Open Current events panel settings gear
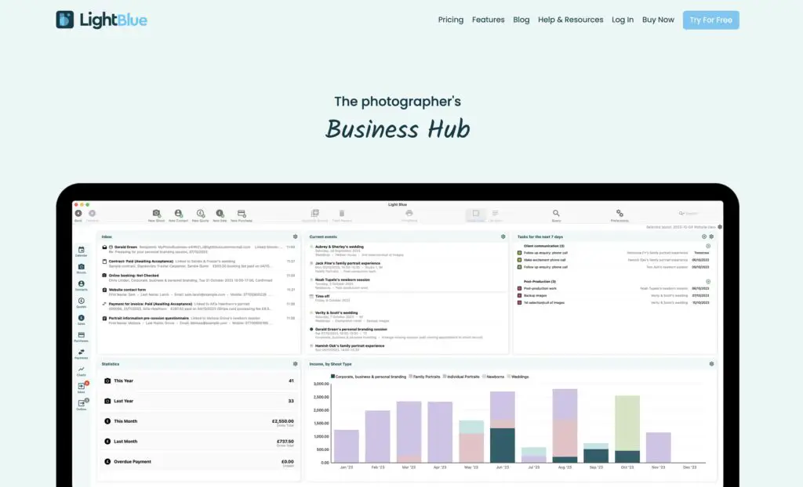 (503, 237)
